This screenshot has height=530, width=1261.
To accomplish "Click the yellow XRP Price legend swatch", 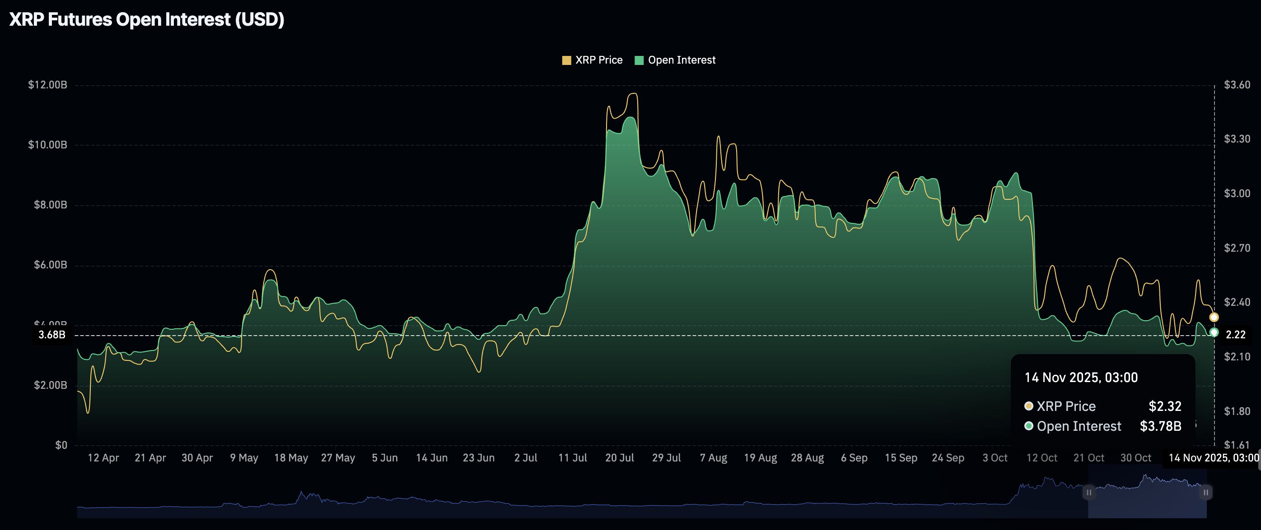I will tap(567, 60).
